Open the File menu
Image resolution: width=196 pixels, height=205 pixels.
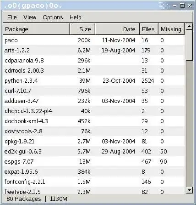[x=12, y=17]
